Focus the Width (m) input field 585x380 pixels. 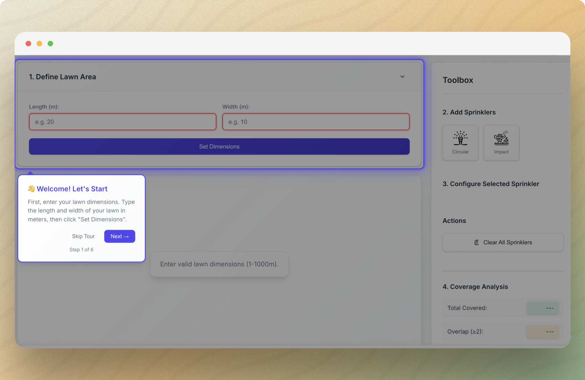[x=316, y=122]
